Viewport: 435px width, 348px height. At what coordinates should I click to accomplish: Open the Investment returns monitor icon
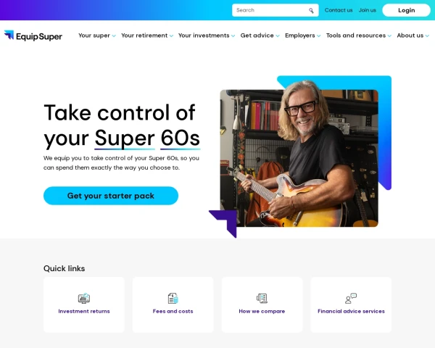(x=84, y=298)
